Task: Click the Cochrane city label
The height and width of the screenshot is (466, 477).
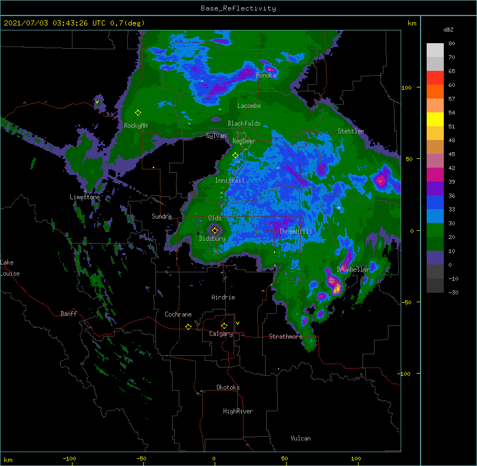Action: click(178, 314)
